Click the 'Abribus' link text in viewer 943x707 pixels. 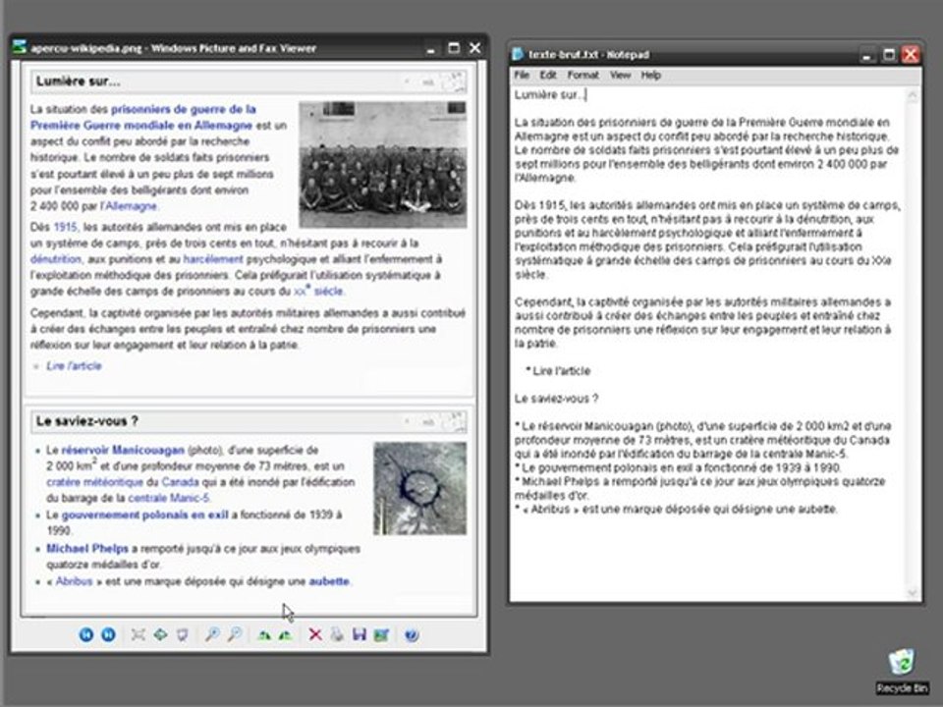pos(74,581)
